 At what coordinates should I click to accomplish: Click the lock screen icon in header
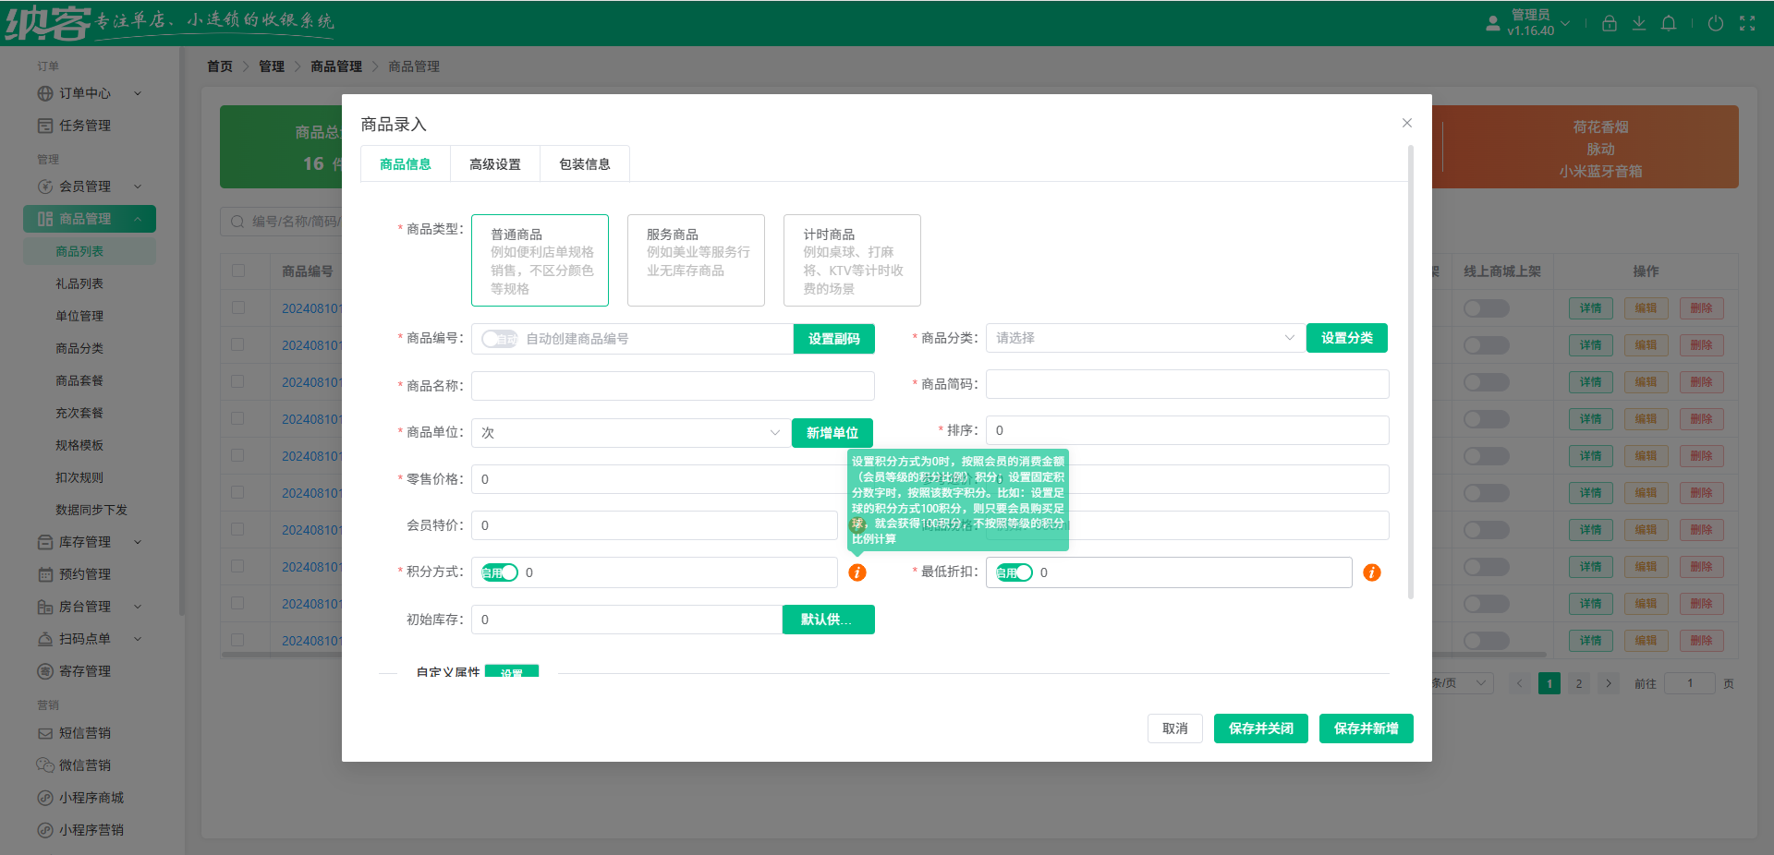pyautogui.click(x=1609, y=23)
